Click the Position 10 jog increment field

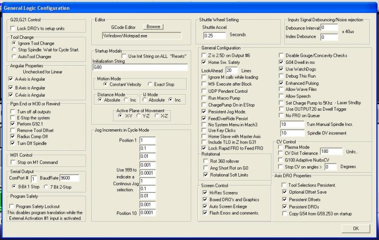tap(148, 213)
